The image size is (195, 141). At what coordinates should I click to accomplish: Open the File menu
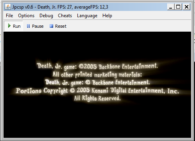(x=9, y=16)
